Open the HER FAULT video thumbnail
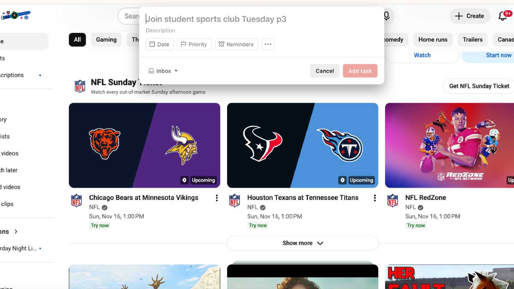The image size is (514, 289). coord(450,277)
